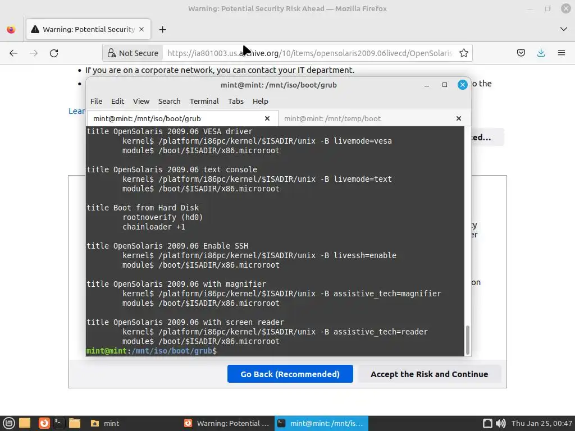Click the partially hidden Learn more link
Screen dimensions: 575x431
[76, 111]
